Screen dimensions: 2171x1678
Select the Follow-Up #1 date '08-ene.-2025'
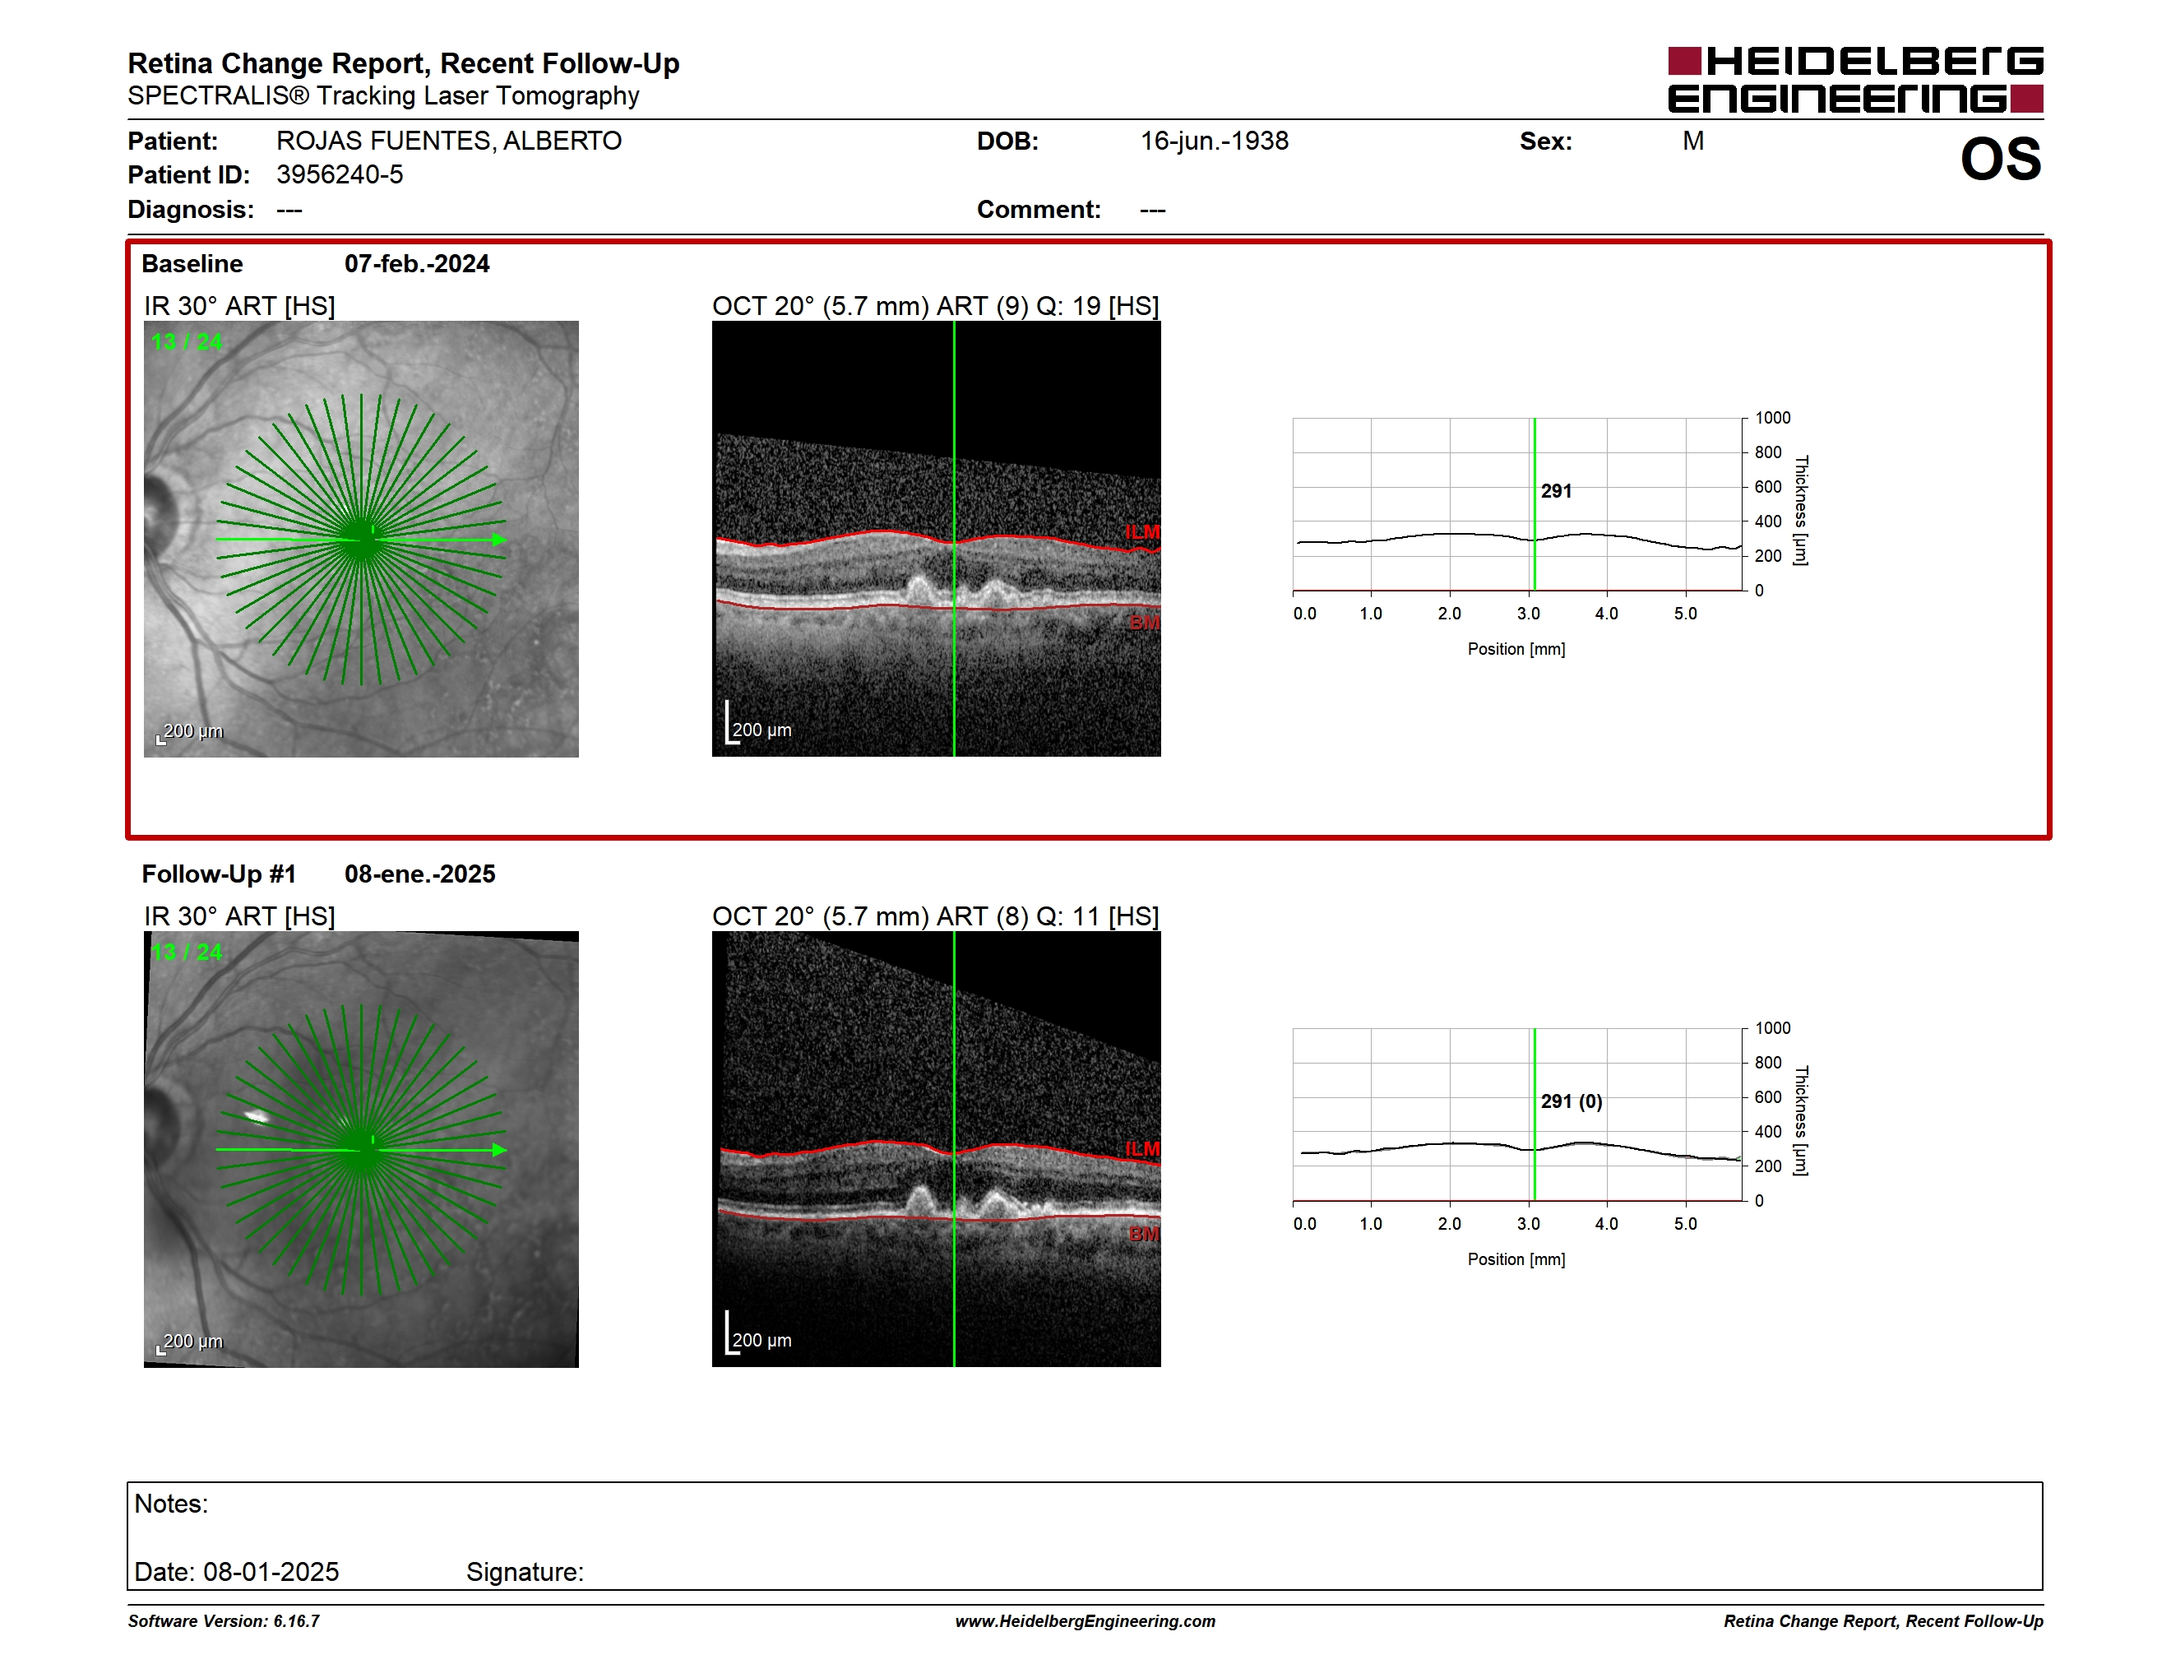[x=419, y=874]
